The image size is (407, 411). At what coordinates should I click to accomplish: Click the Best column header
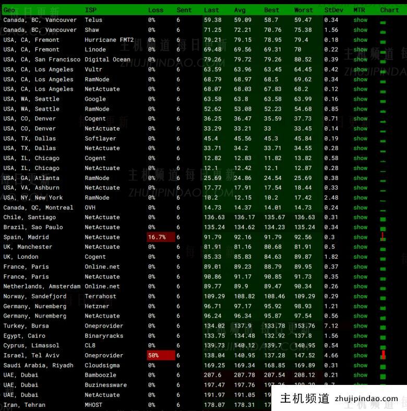click(271, 10)
